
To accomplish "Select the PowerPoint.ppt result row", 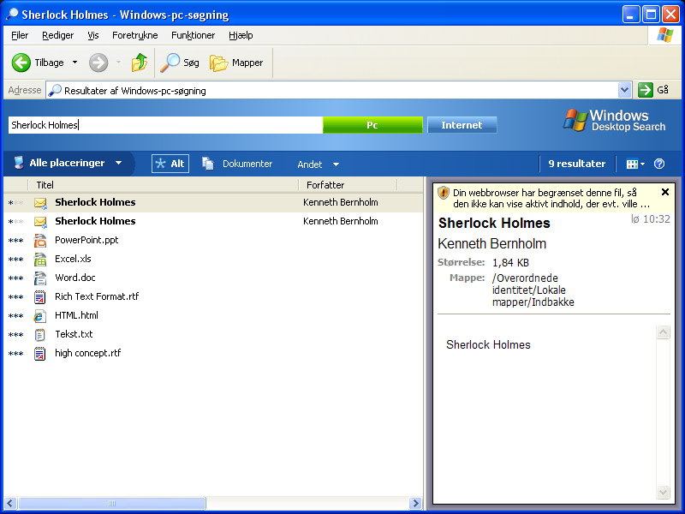I will [x=213, y=241].
